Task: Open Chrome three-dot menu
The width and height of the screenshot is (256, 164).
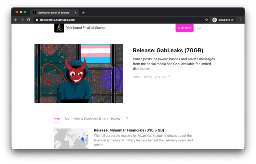Action: coord(240,20)
